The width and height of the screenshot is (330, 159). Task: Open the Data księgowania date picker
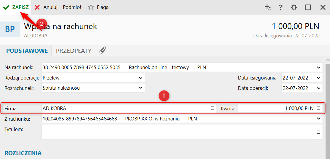click(318, 78)
